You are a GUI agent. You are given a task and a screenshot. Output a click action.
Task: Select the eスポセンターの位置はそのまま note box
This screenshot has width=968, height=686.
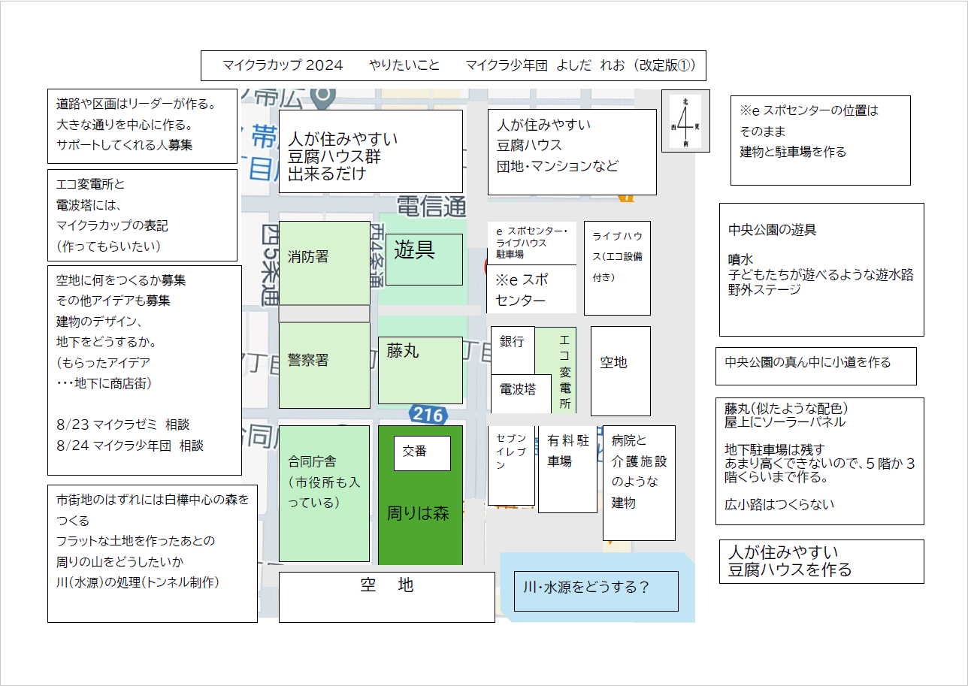click(x=820, y=140)
